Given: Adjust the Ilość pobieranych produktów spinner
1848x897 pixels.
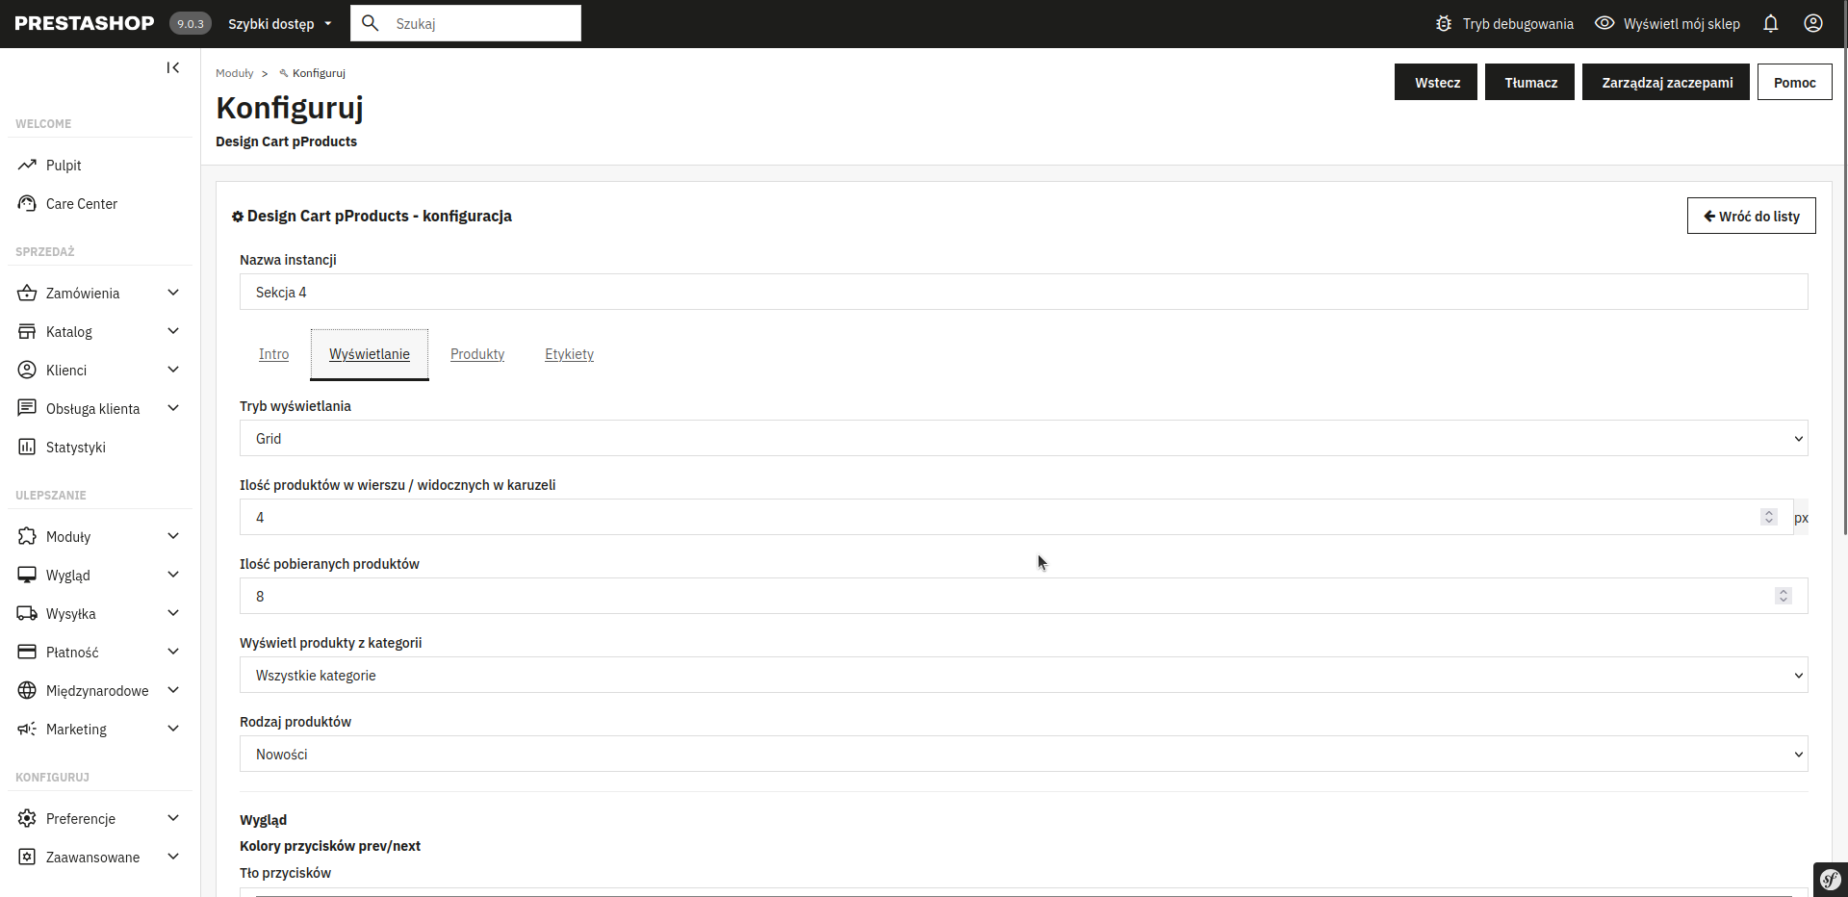Looking at the screenshot, I should 1784,596.
